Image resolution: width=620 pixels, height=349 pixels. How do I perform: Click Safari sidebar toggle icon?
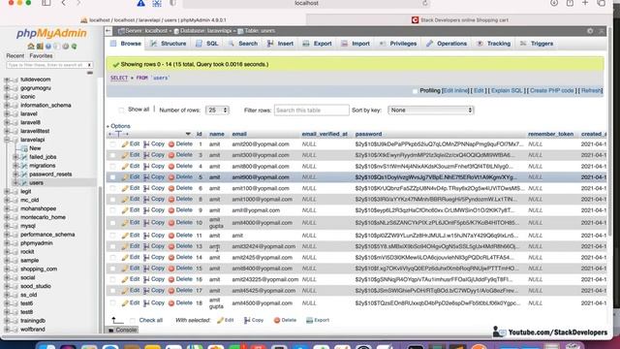pyautogui.click(x=46, y=3)
